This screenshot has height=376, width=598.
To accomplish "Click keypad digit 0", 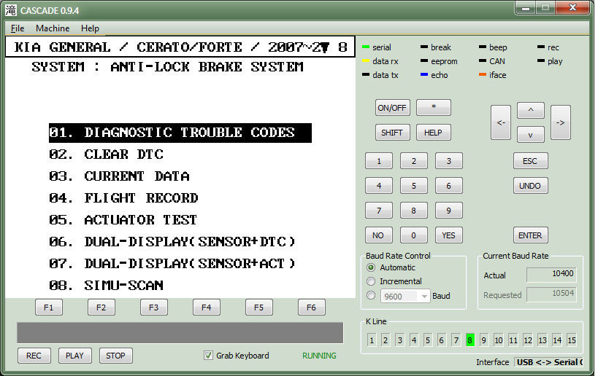I will click(414, 235).
